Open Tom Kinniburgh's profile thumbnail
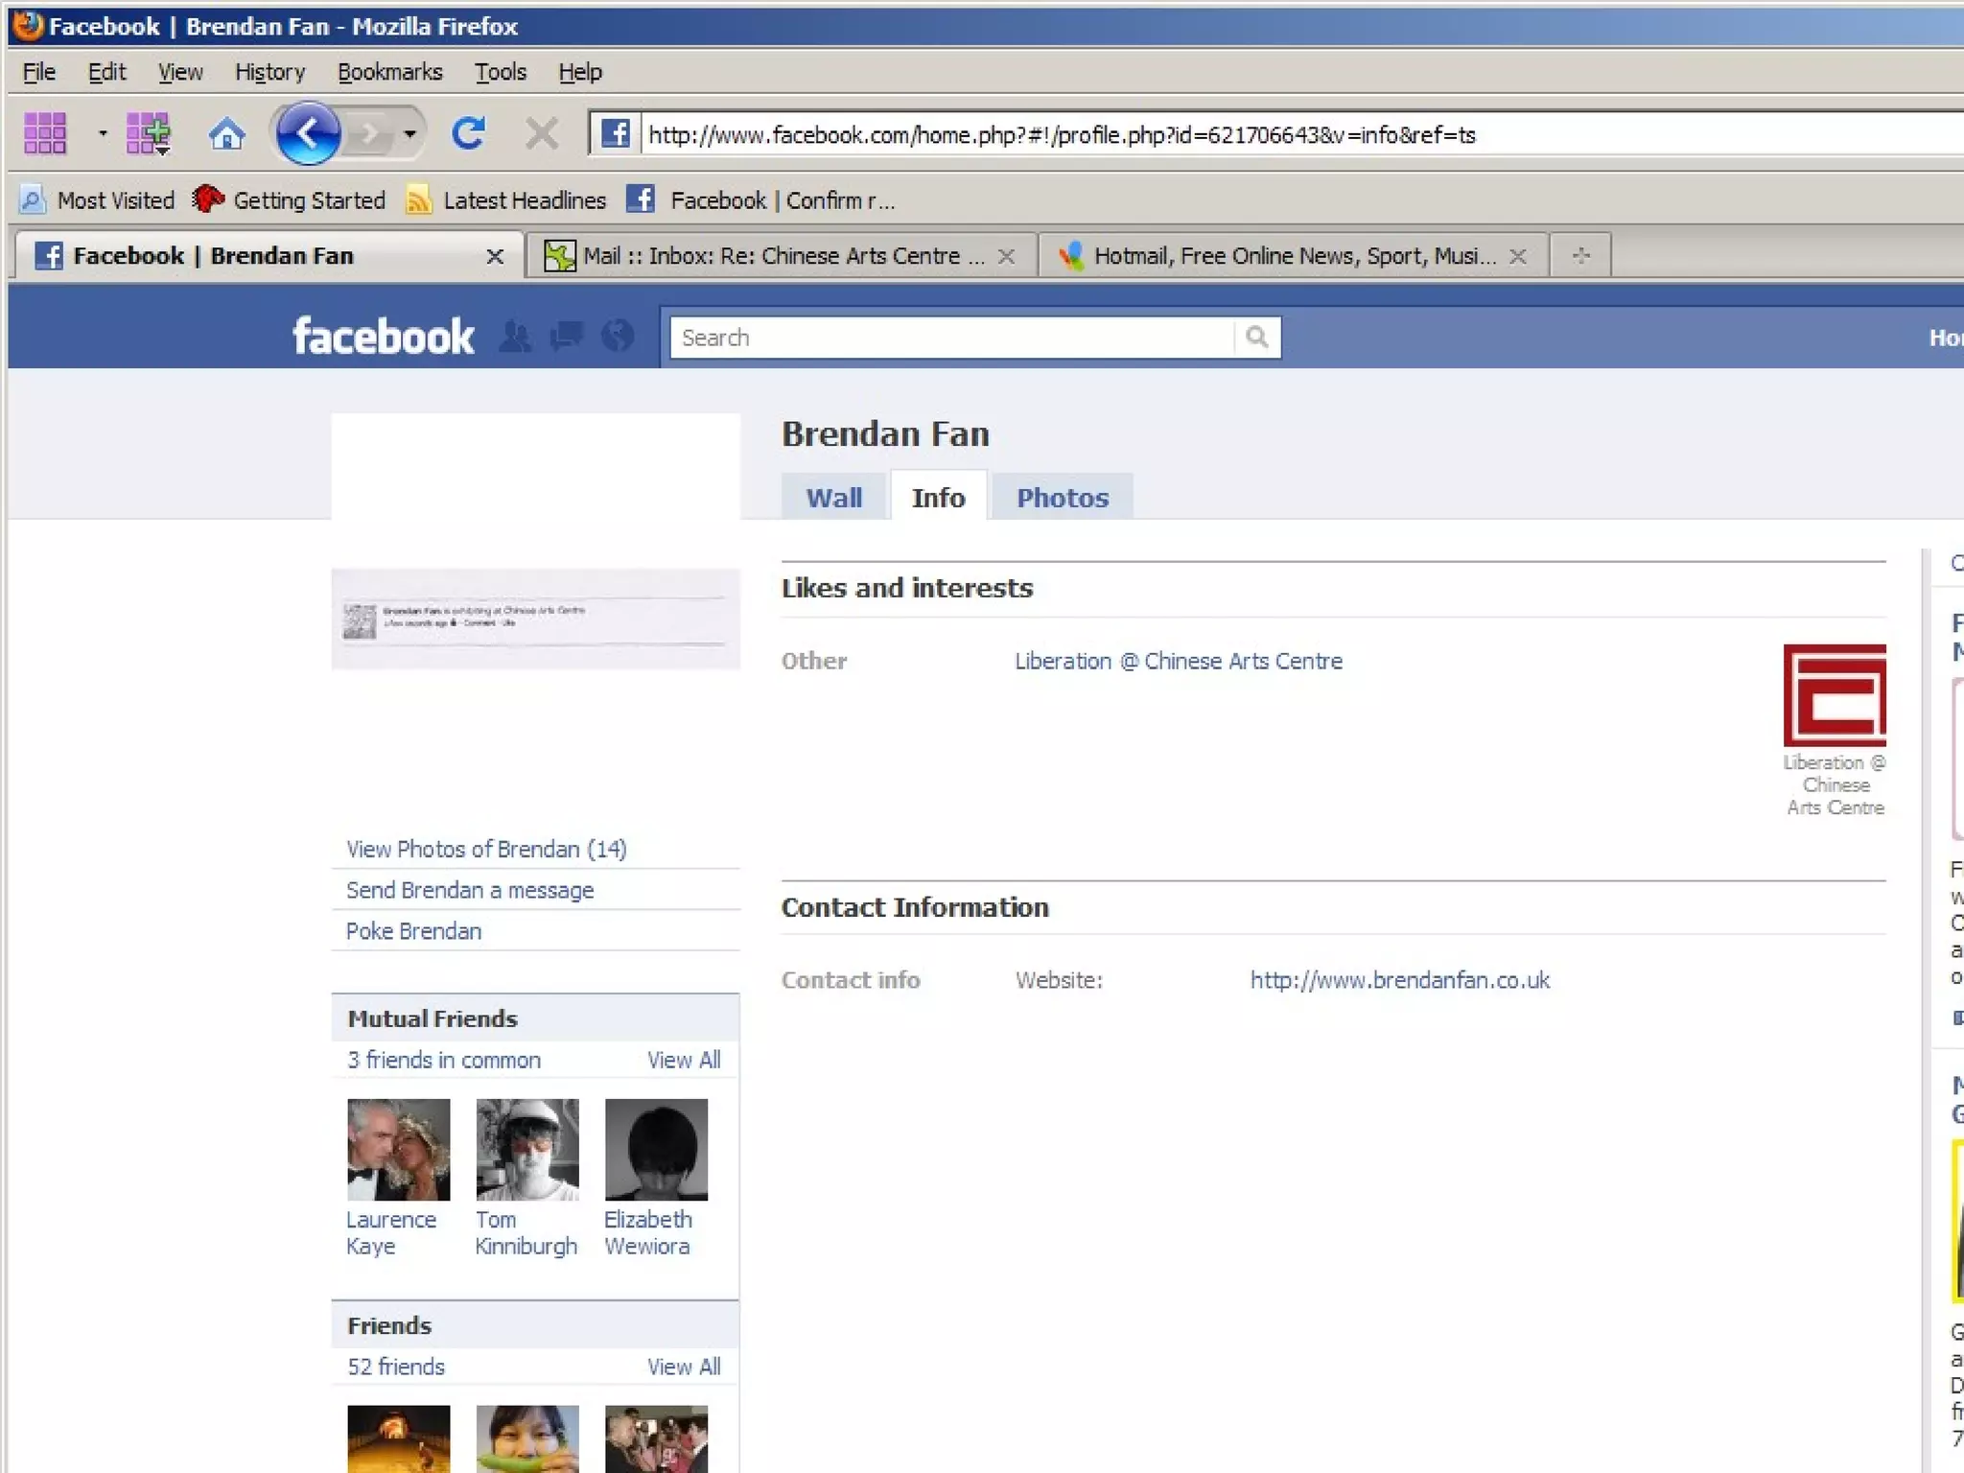 [527, 1150]
